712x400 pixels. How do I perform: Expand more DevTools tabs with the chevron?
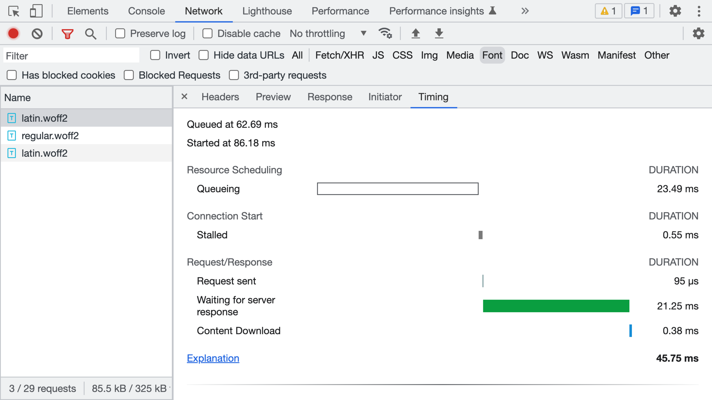pyautogui.click(x=525, y=11)
